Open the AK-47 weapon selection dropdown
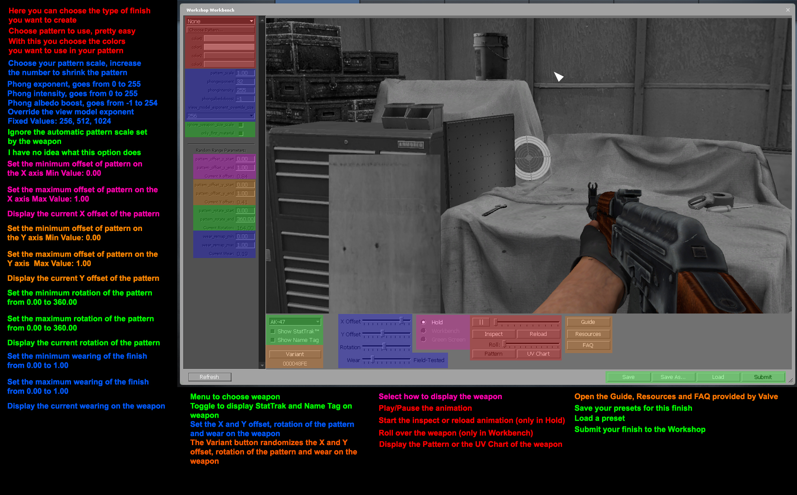The height and width of the screenshot is (495, 797). click(295, 322)
